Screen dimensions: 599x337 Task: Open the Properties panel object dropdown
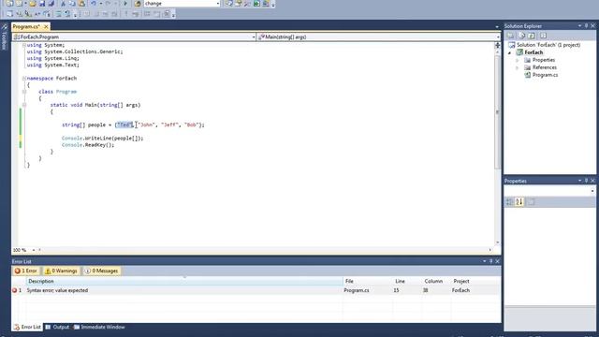point(592,190)
